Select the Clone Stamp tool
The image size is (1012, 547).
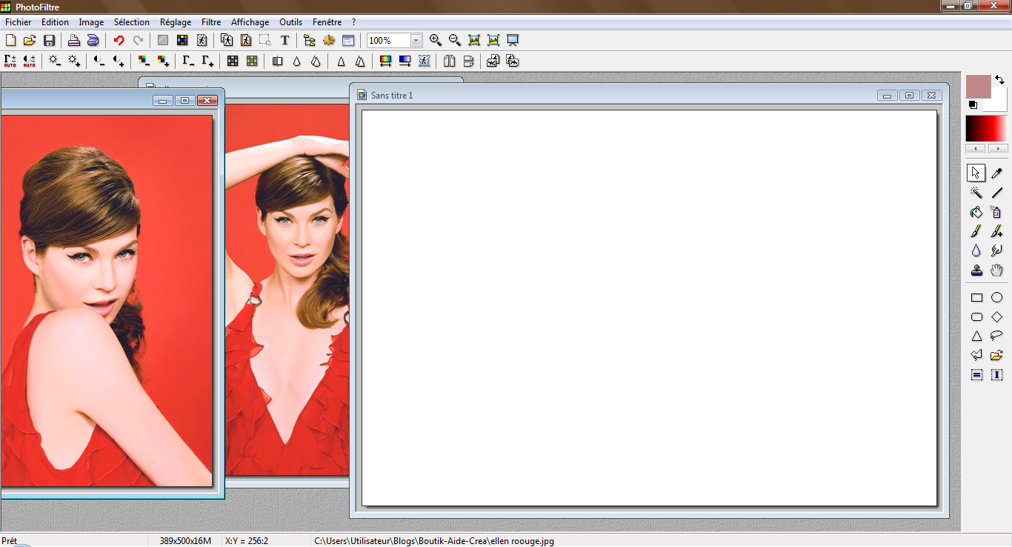point(976,271)
